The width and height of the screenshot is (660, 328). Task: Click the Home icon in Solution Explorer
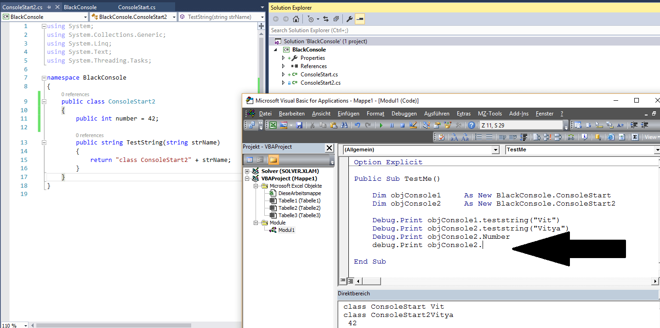pos(296,19)
